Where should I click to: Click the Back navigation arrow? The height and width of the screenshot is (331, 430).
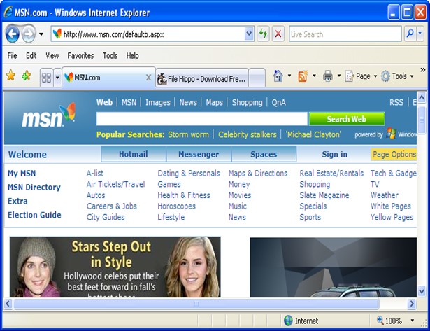coord(13,34)
